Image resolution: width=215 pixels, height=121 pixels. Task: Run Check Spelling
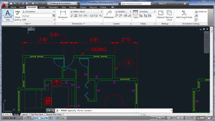pos(17,15)
